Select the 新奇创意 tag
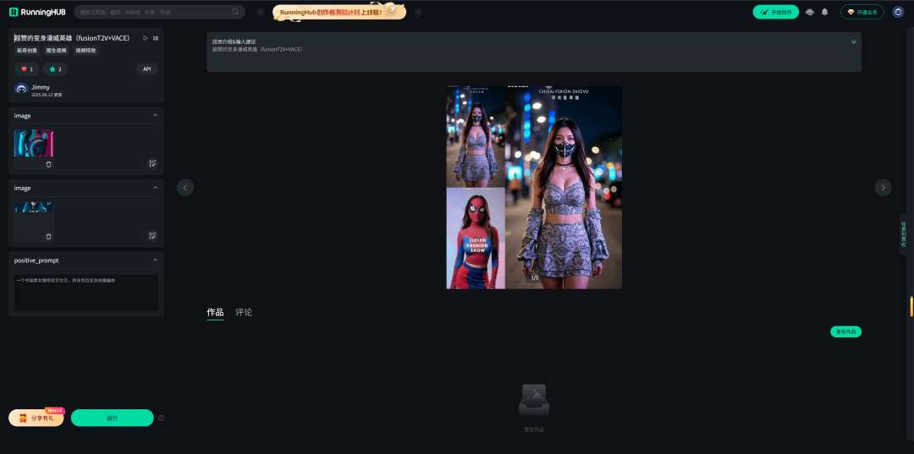 [27, 51]
